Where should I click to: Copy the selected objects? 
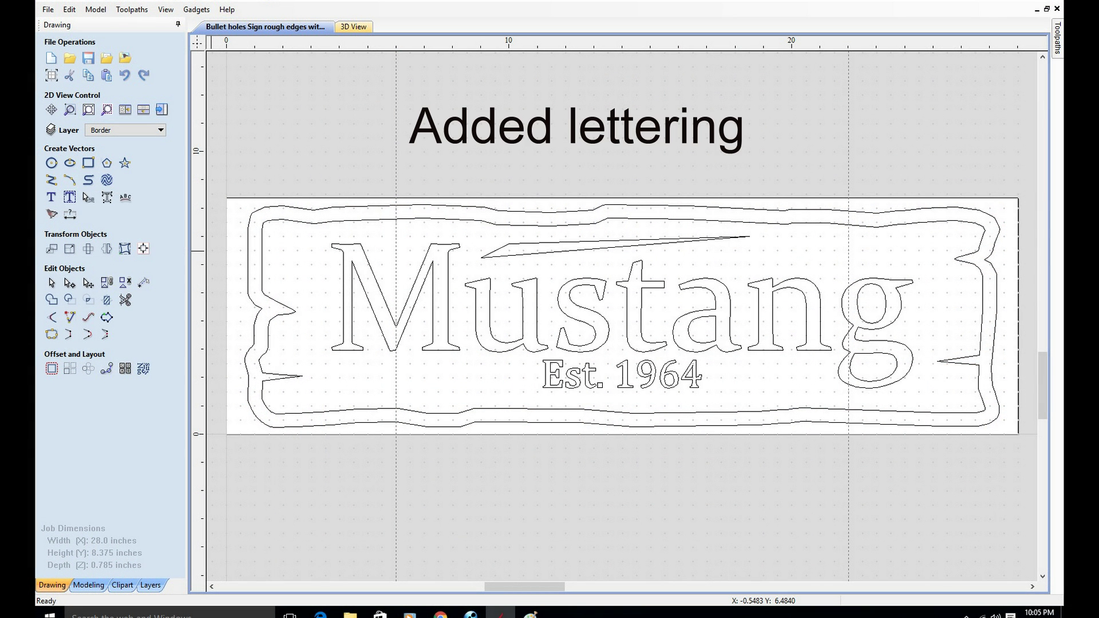pyautogui.click(x=88, y=75)
